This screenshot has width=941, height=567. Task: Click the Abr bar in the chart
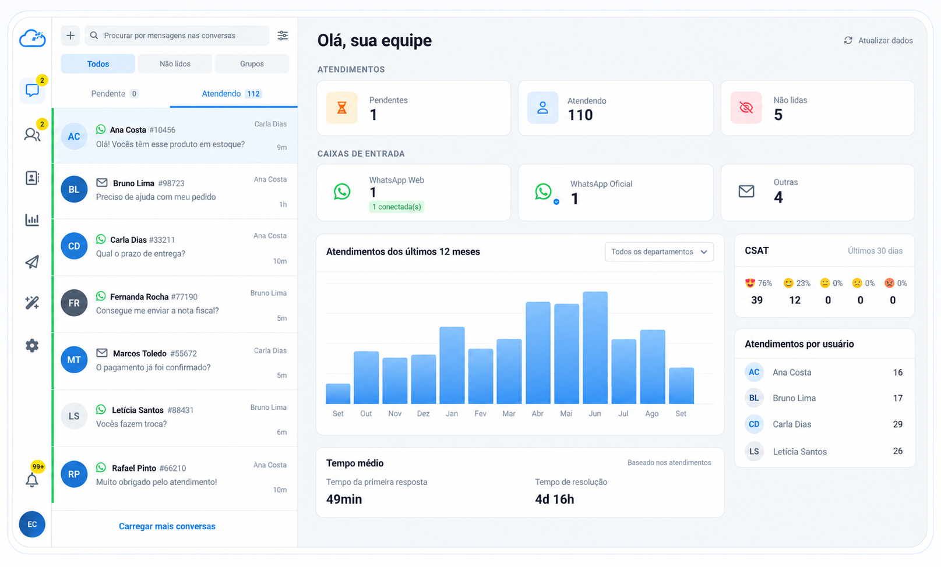coord(538,353)
